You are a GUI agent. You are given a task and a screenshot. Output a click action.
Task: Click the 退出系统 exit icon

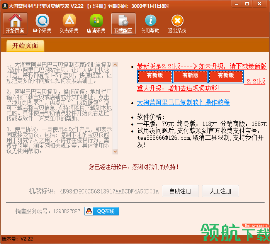click(177, 24)
